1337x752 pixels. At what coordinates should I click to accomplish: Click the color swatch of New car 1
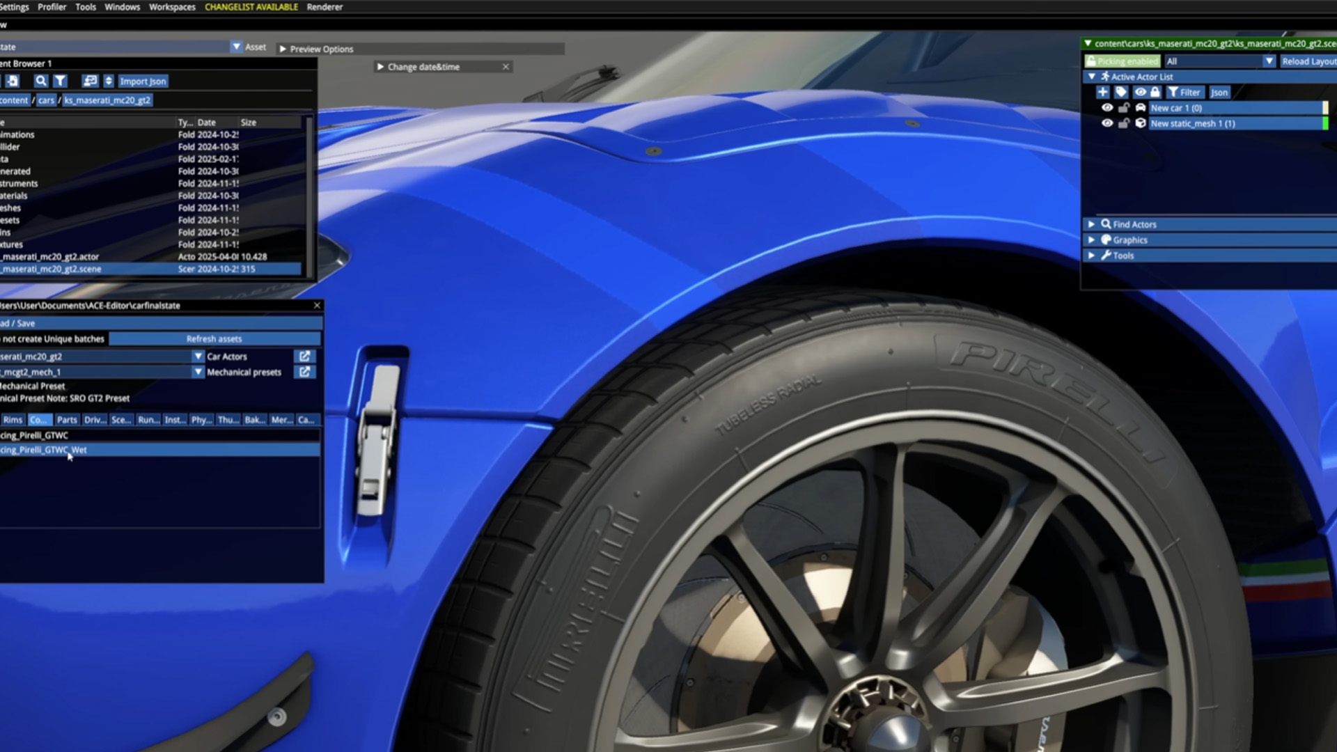tap(1324, 108)
